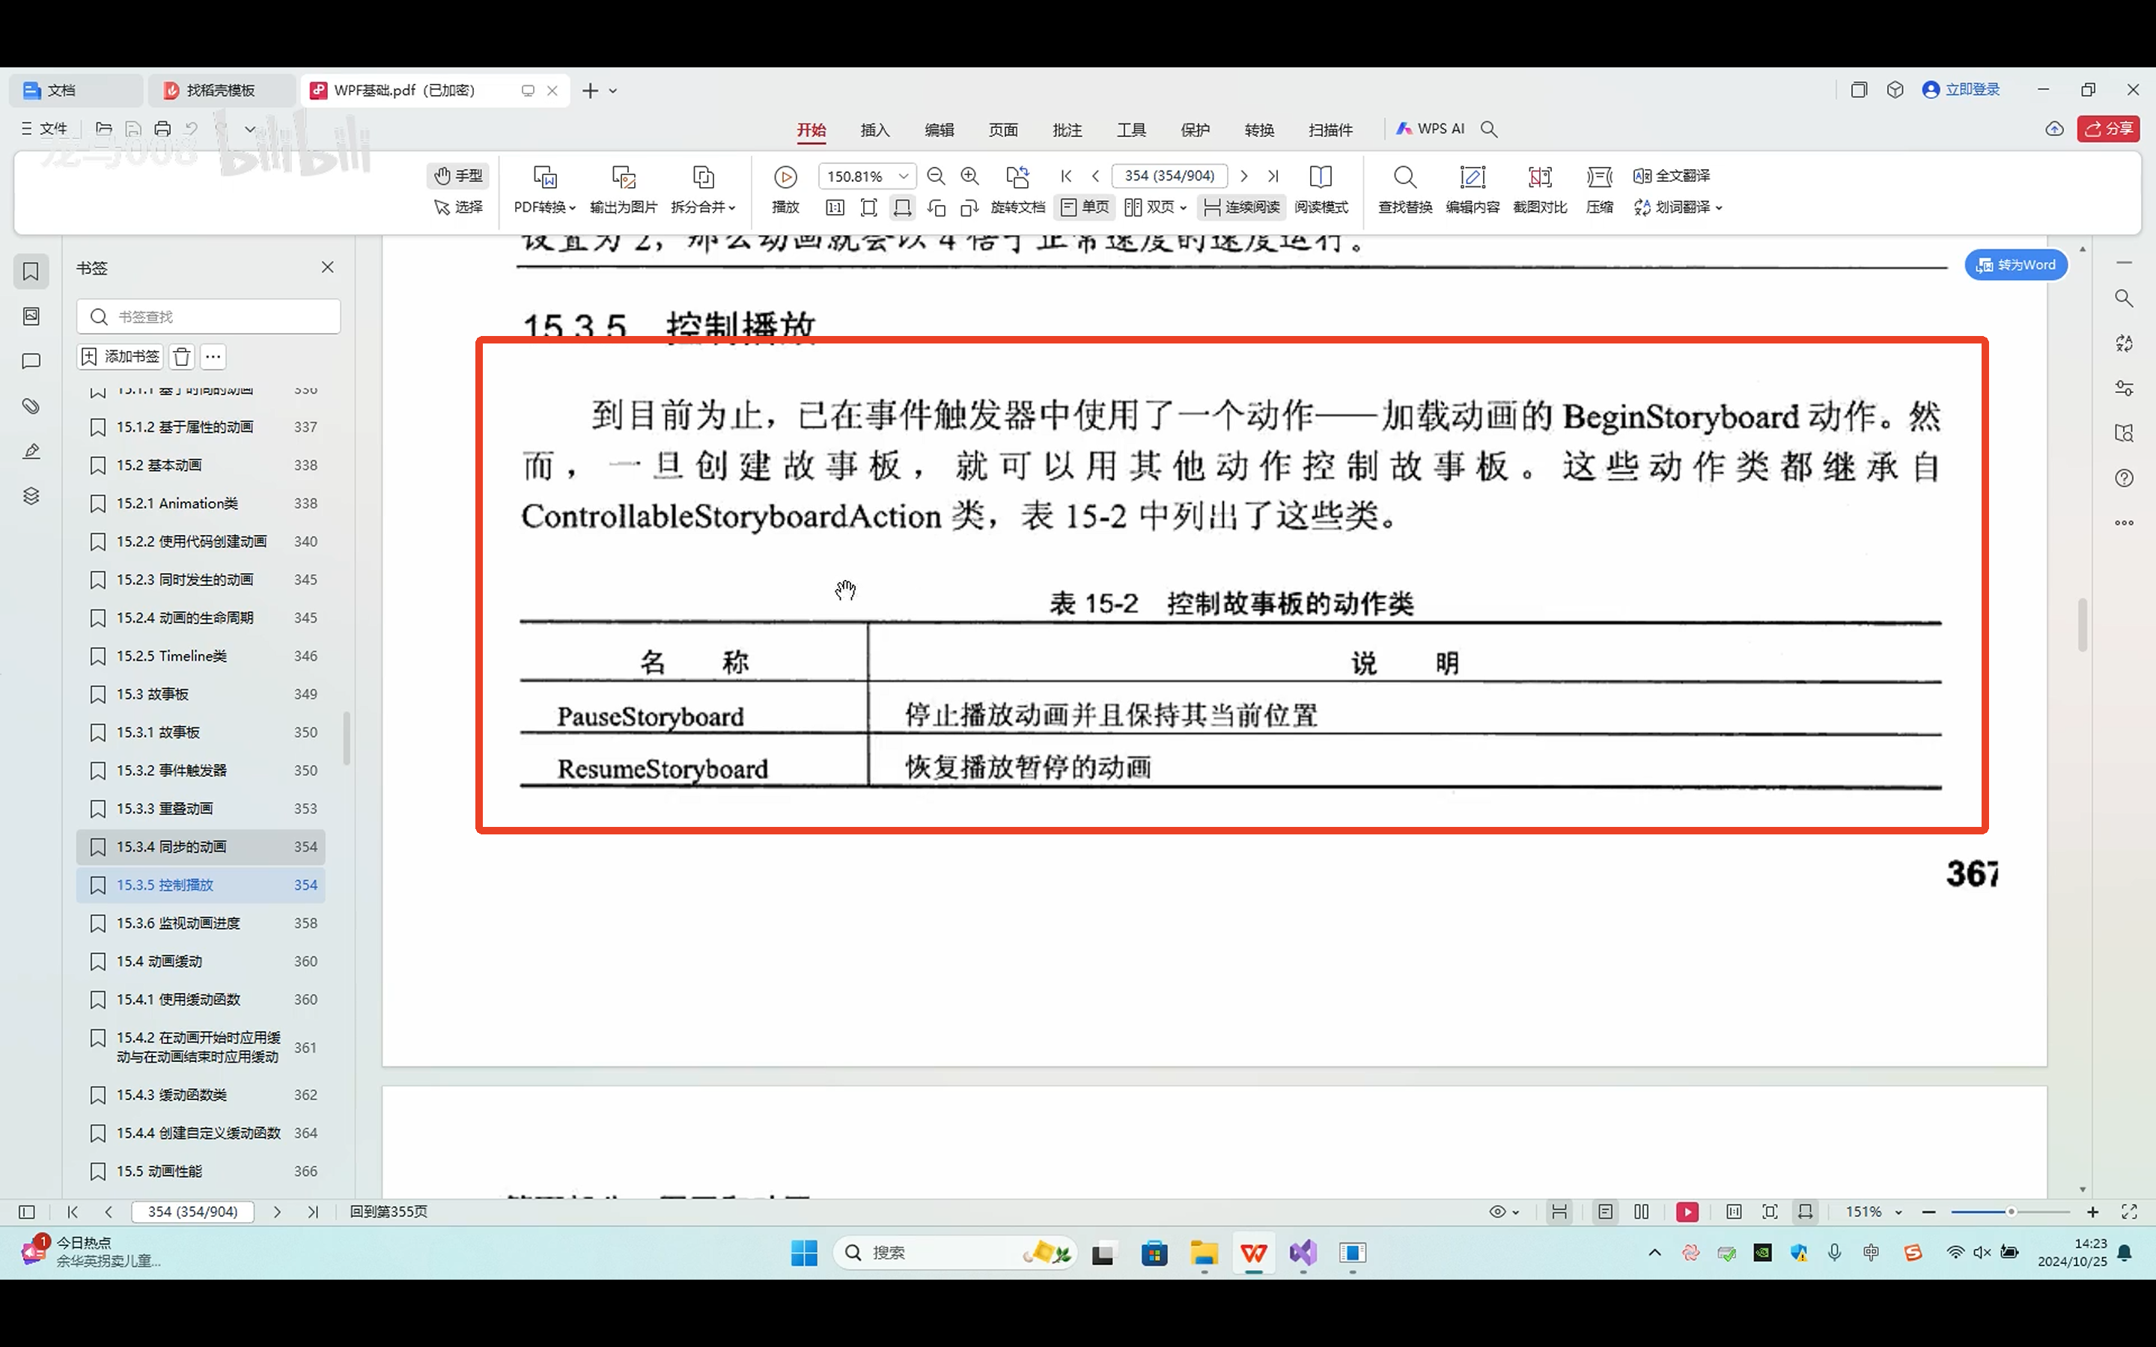Switch to Single page view
The width and height of the screenshot is (2156, 1347).
[1084, 207]
